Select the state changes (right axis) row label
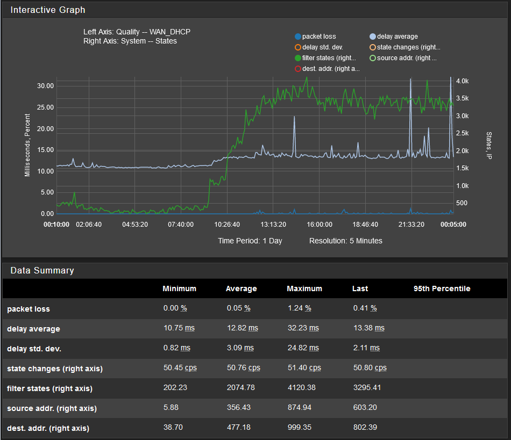The image size is (511, 440). click(x=55, y=369)
